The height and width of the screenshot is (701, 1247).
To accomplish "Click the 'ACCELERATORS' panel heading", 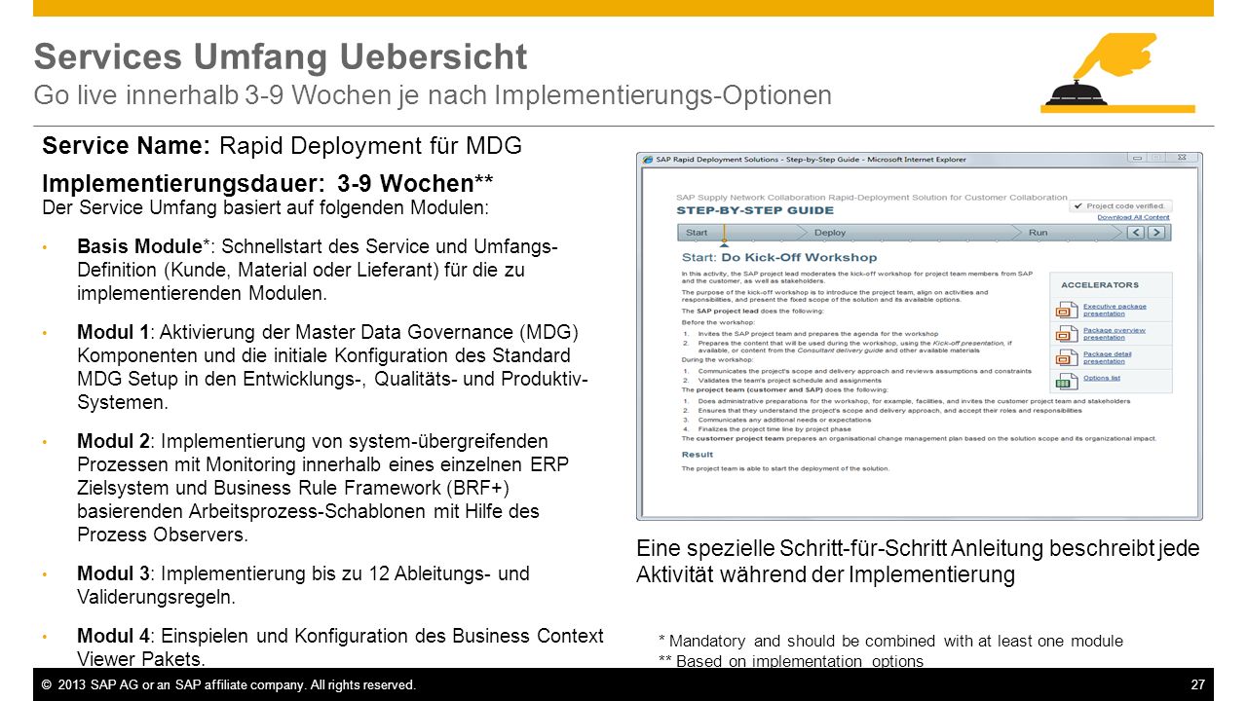I will (1099, 285).
